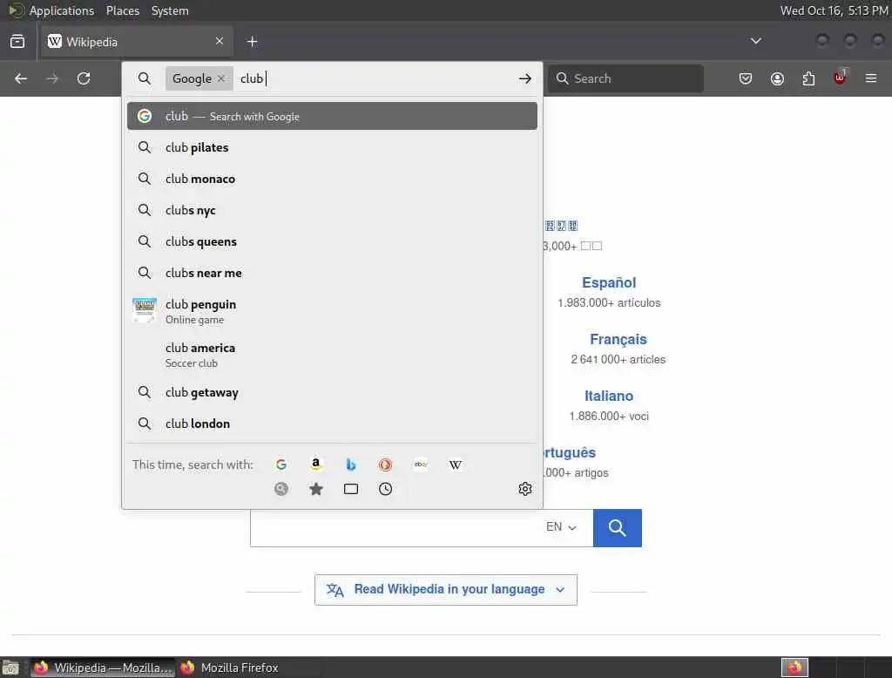Viewport: 892px width, 678px height.
Task: Click the forward navigation arrow
Action: point(51,78)
